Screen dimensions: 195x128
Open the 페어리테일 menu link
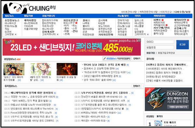point(88,29)
